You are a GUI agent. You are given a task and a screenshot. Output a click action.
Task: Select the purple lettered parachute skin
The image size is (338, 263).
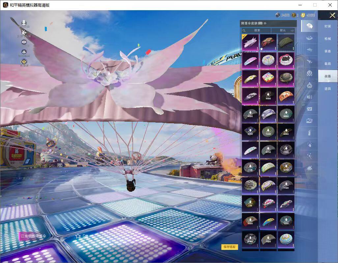(268, 114)
